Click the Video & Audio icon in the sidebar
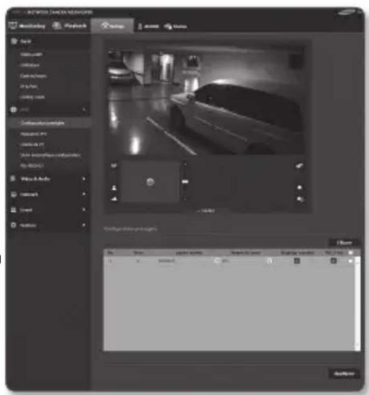 click(x=14, y=179)
